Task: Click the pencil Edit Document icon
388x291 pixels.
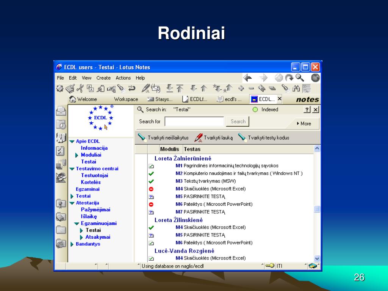Action: pyautogui.click(x=145, y=88)
